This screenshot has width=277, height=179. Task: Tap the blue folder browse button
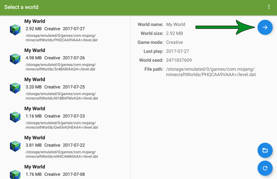(265, 150)
